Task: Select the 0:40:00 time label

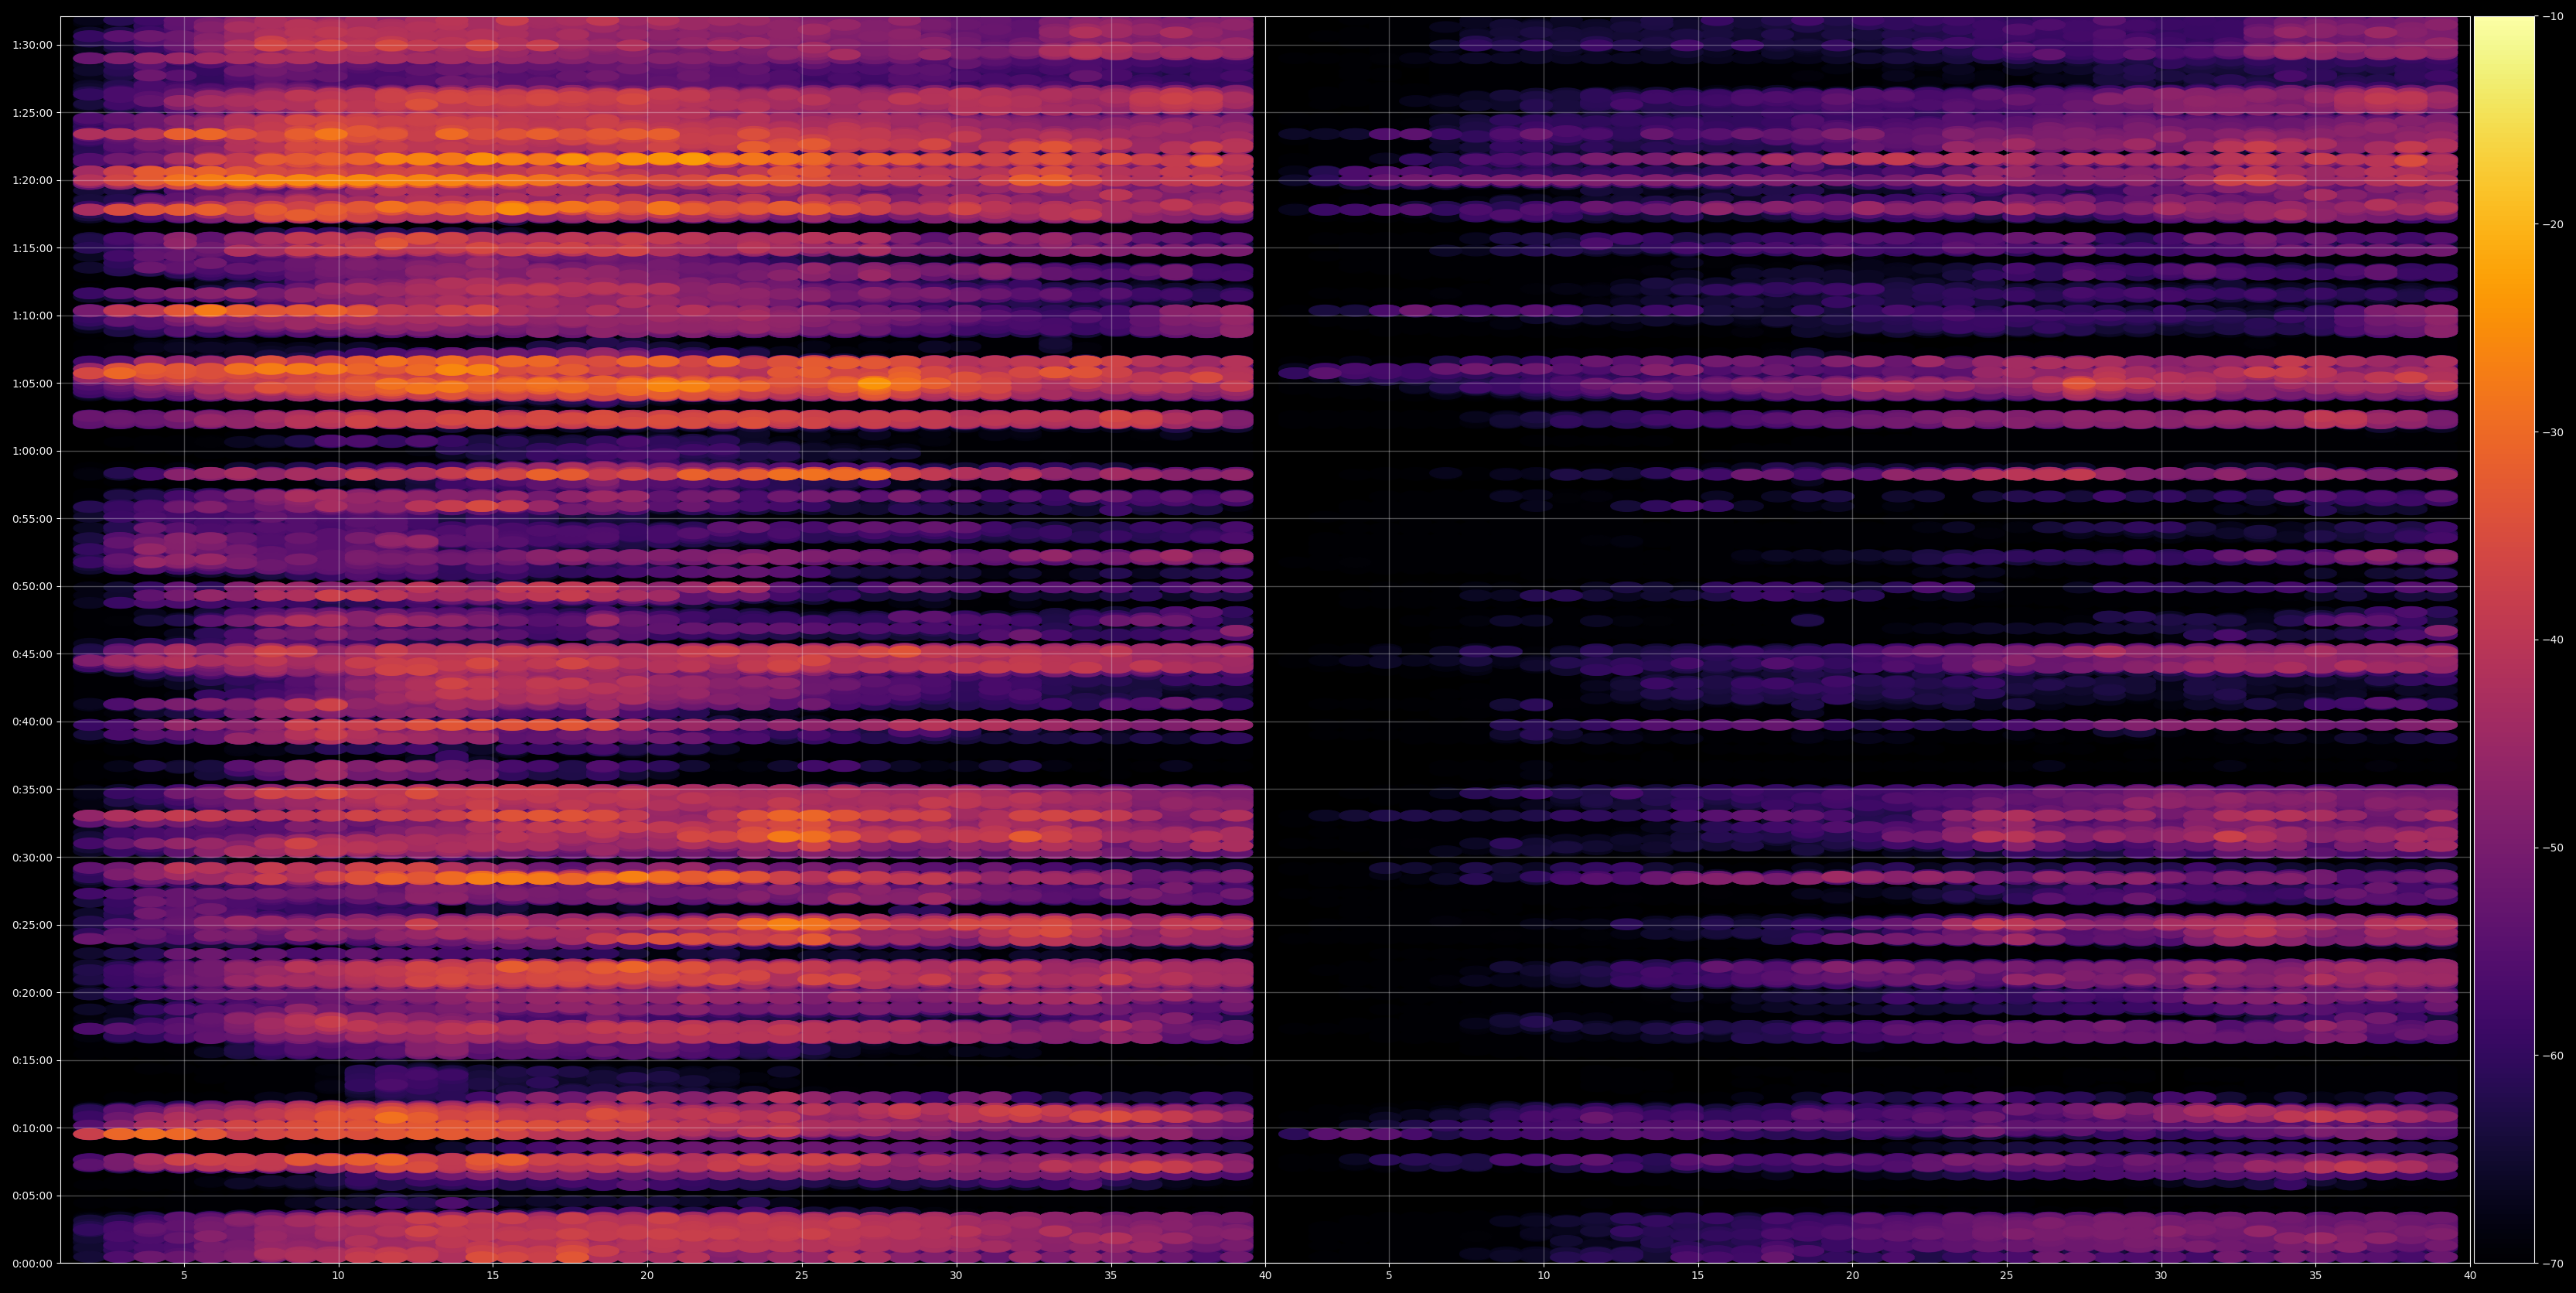Action: (33, 722)
